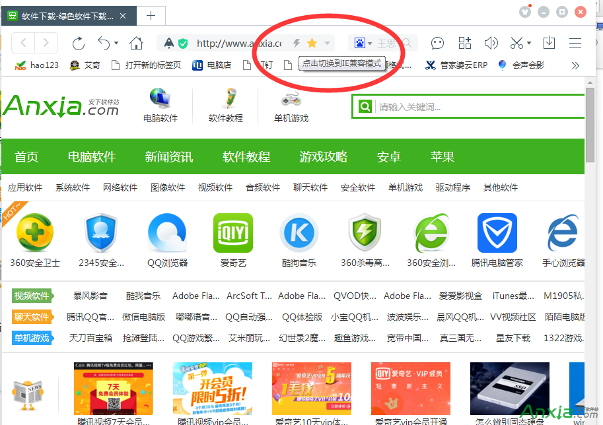
Task: Open the 手心浏览器 app icon
Action: [x=563, y=233]
